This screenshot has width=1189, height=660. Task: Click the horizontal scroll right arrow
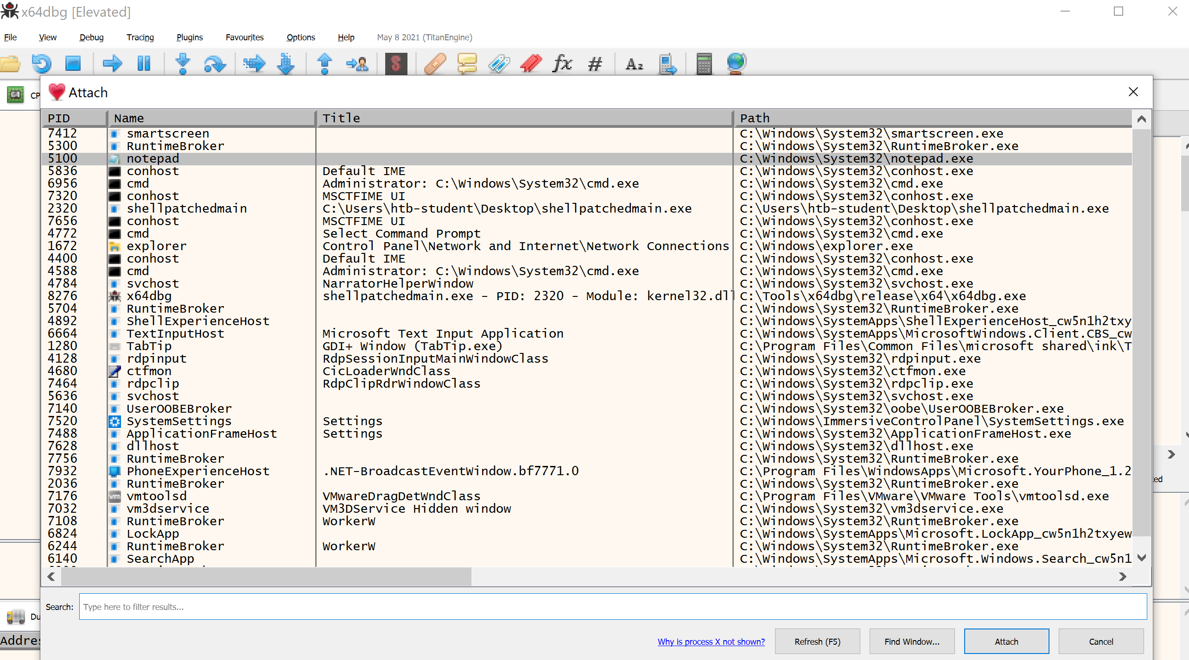click(x=1122, y=577)
